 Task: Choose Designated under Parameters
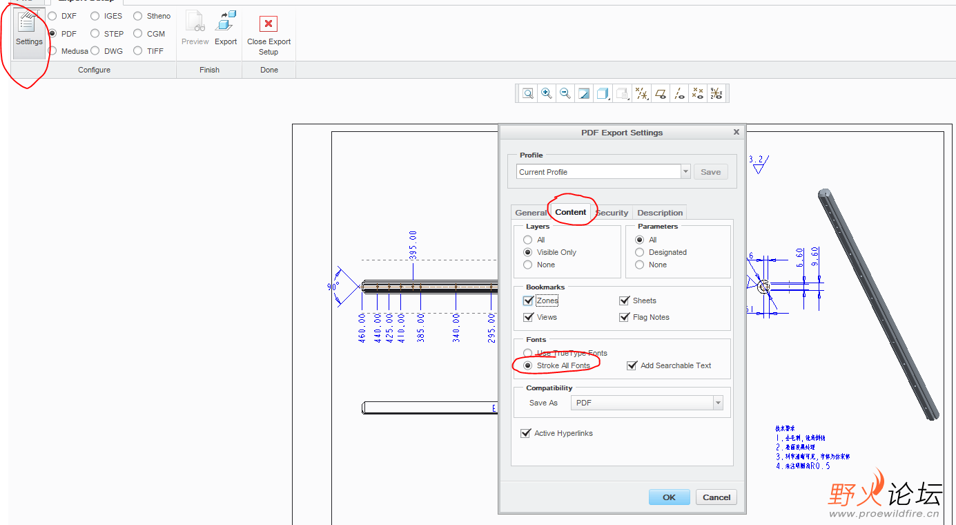pos(640,252)
